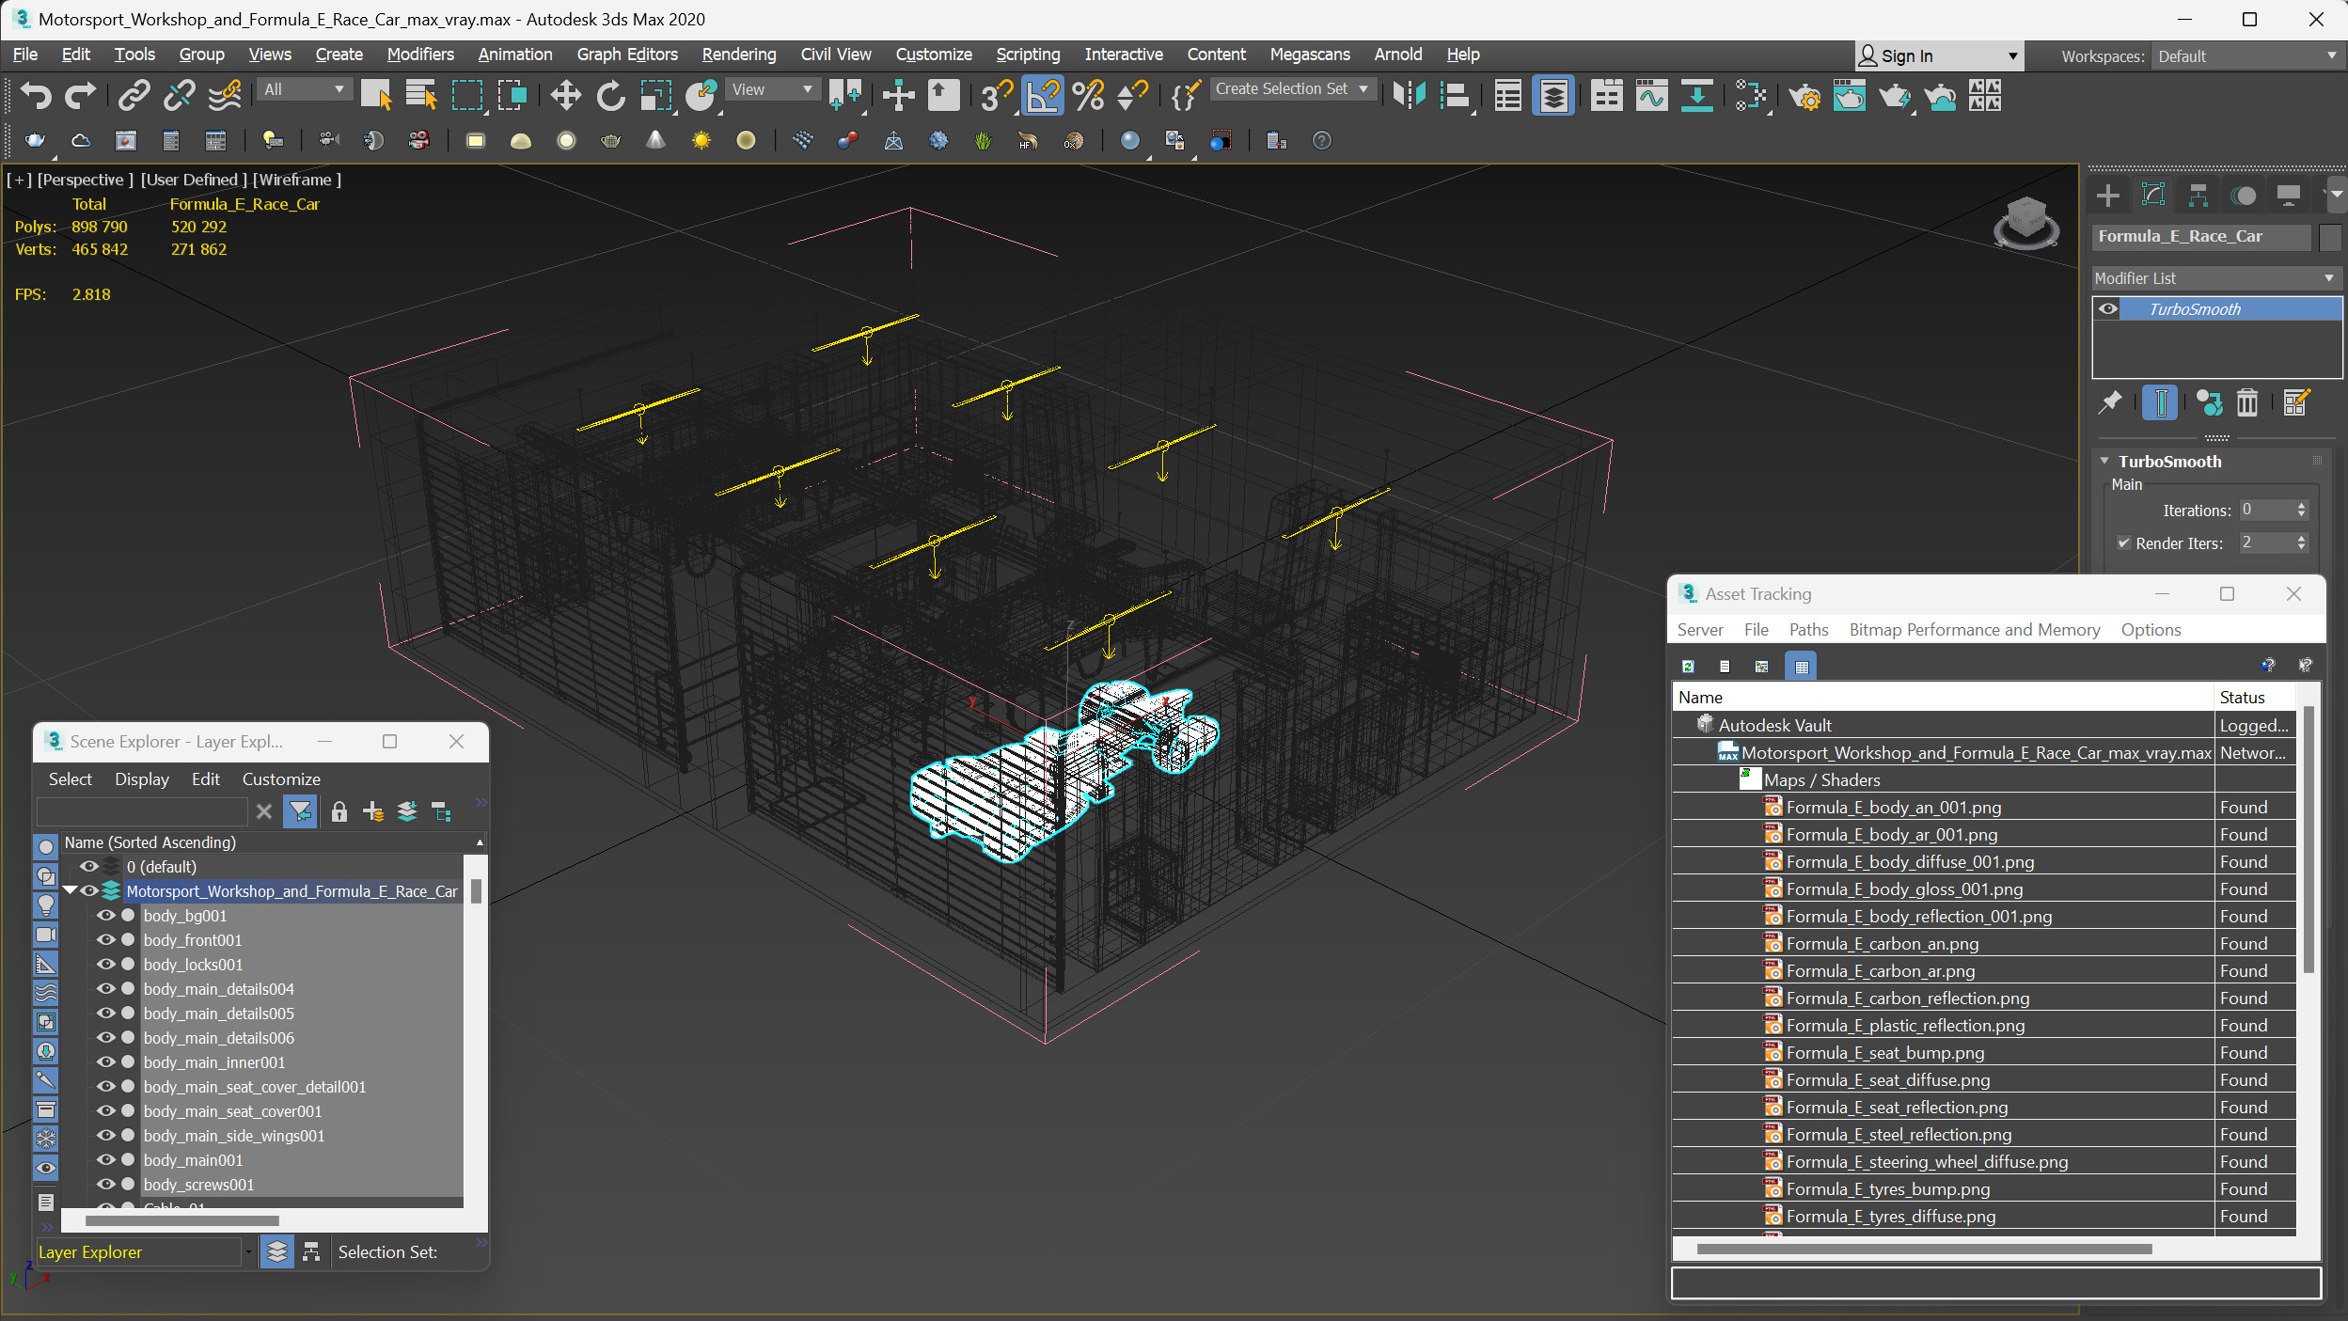Image resolution: width=2348 pixels, height=1321 pixels.
Task: Open Create Selection Set dropdown
Action: (1292, 88)
